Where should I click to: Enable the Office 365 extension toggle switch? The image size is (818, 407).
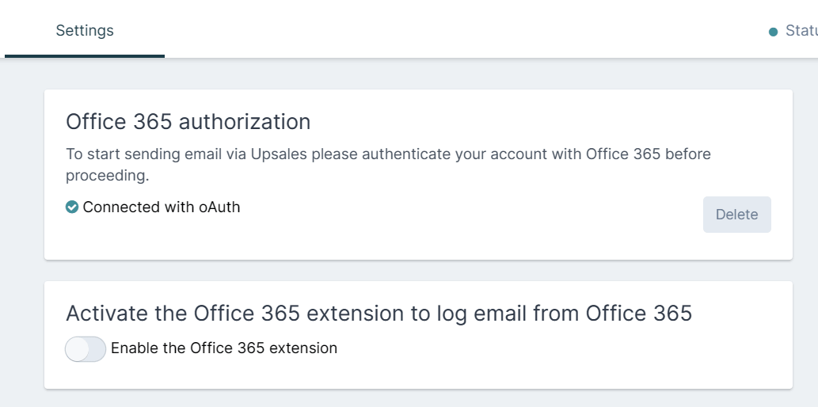click(86, 348)
